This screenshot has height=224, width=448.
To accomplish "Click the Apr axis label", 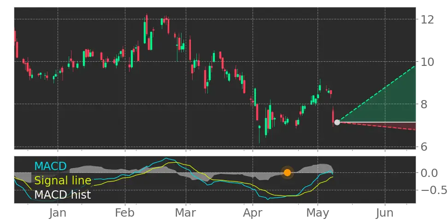I will 253,213.
